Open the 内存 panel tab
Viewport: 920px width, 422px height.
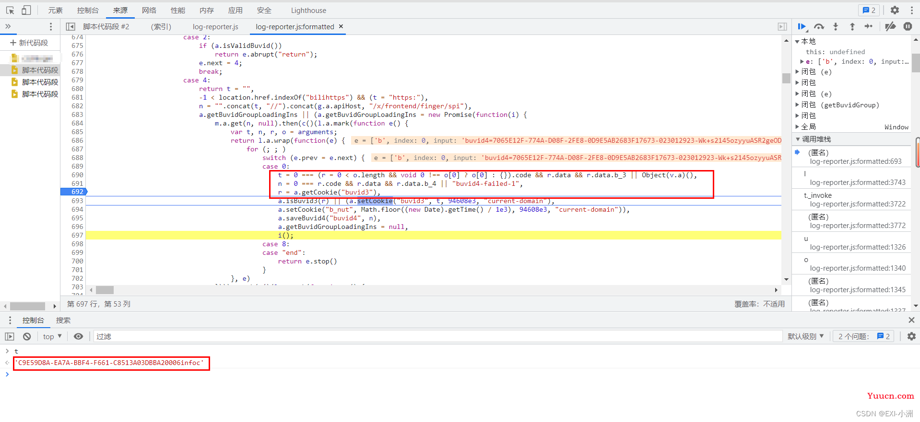click(x=207, y=10)
